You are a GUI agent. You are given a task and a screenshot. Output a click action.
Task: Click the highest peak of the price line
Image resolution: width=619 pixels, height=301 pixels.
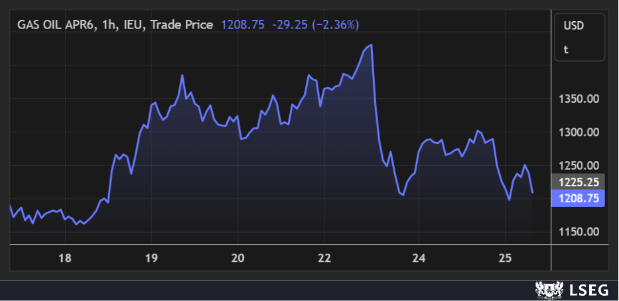click(x=372, y=45)
